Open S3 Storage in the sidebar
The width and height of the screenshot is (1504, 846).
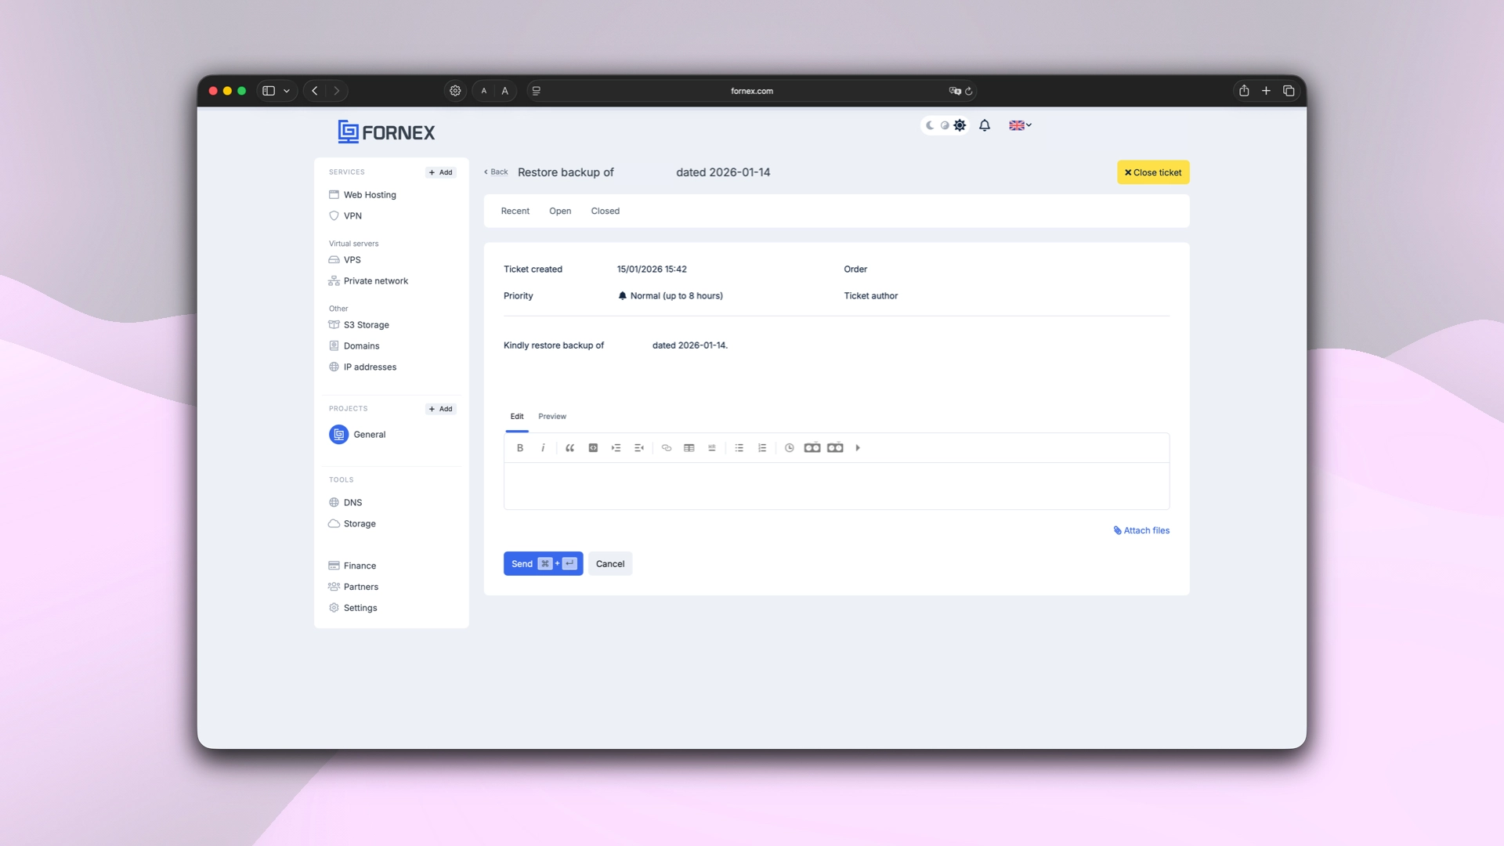(366, 325)
